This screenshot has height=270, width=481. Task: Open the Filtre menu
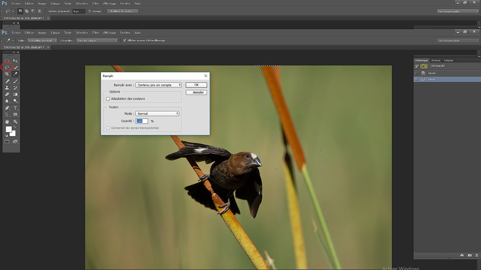96,33
